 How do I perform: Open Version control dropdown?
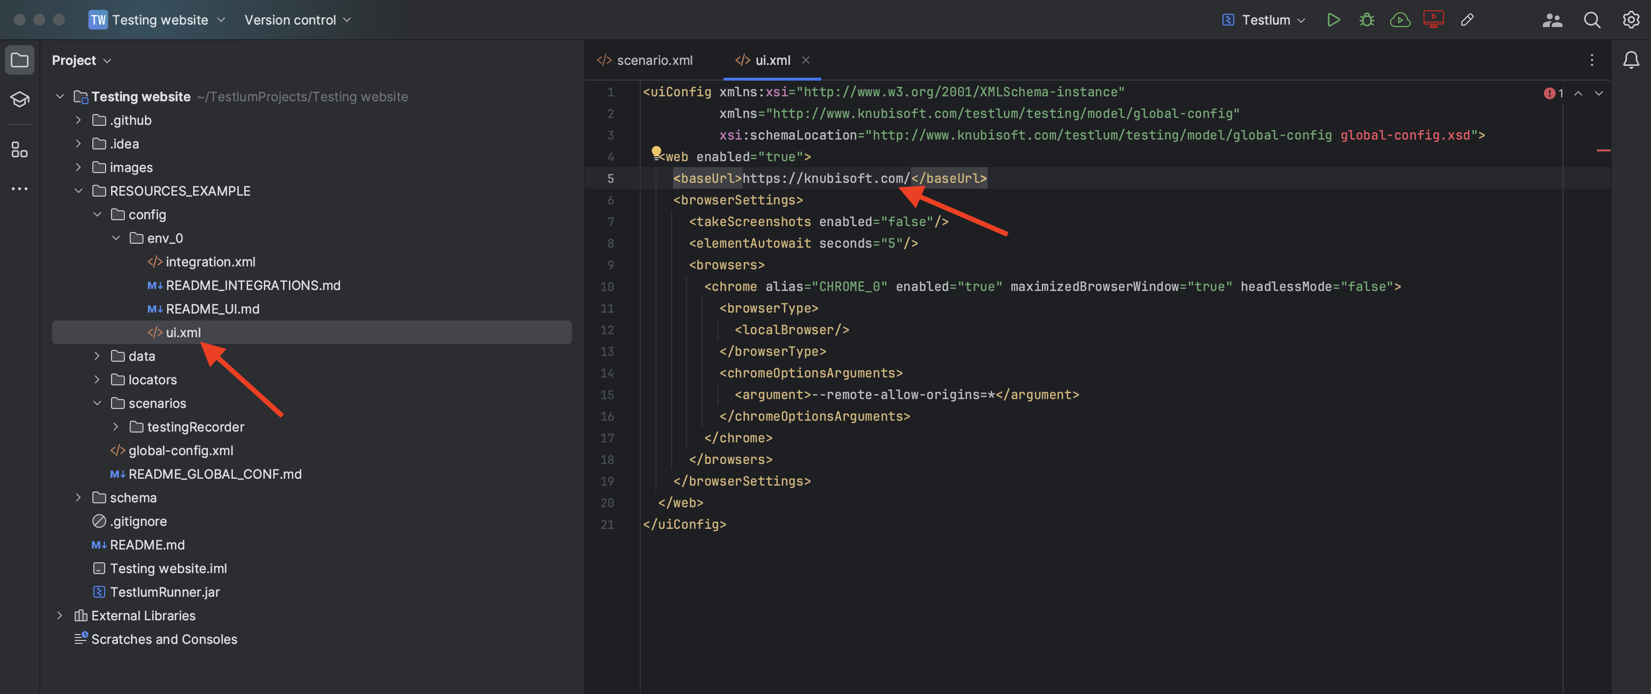(x=298, y=20)
